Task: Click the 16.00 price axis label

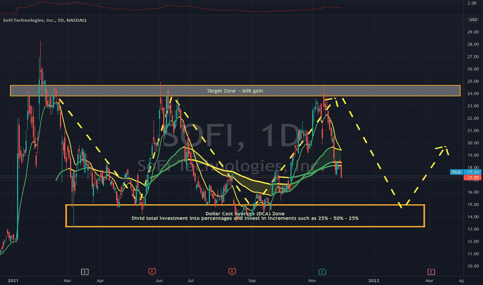Action: click(473, 192)
